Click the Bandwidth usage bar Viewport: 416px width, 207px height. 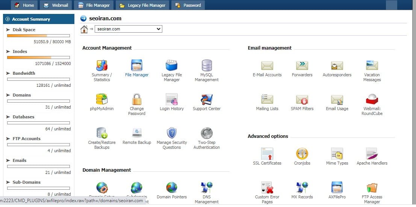38,79
